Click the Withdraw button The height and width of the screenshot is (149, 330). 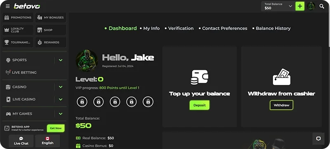[x=281, y=105]
